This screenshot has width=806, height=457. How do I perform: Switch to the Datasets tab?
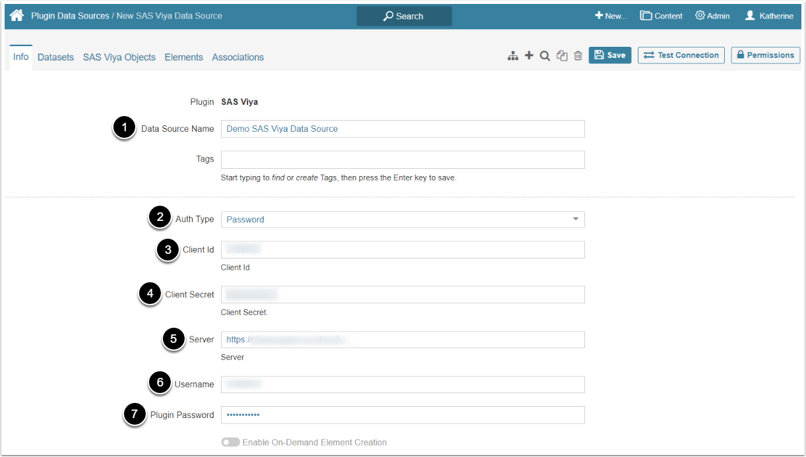pos(55,57)
